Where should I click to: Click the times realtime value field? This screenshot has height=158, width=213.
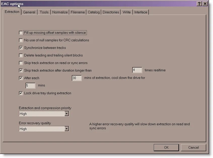pos(137,70)
